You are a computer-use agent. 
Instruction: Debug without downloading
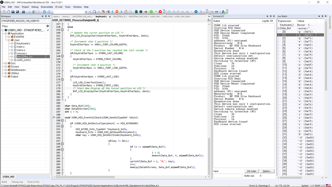[156, 12]
